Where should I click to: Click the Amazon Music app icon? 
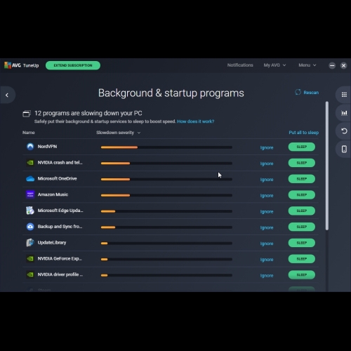point(30,194)
